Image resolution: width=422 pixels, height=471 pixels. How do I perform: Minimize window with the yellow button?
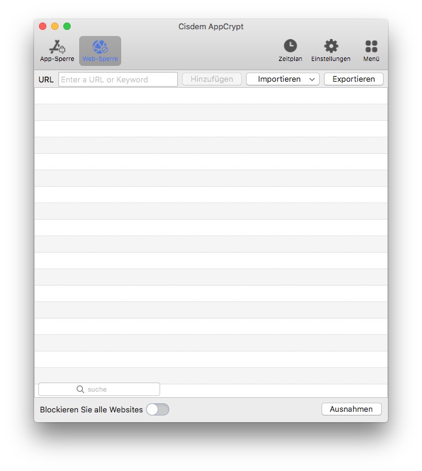click(55, 26)
